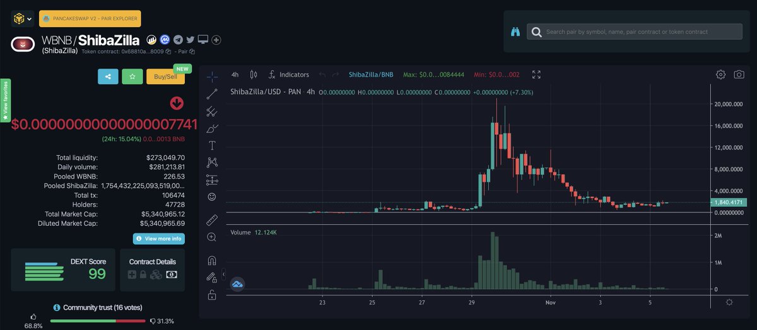Take a chart snapshot with camera icon
757x330 pixels.
click(738, 74)
